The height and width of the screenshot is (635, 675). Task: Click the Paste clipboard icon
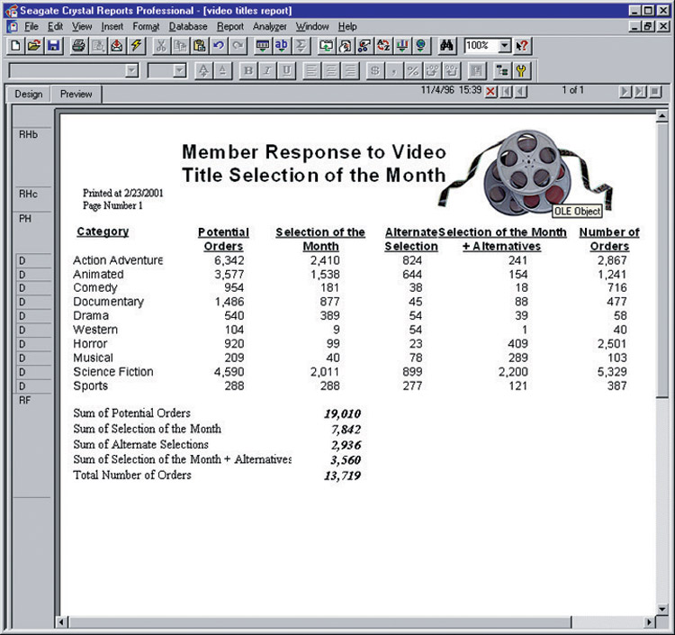[x=199, y=45]
